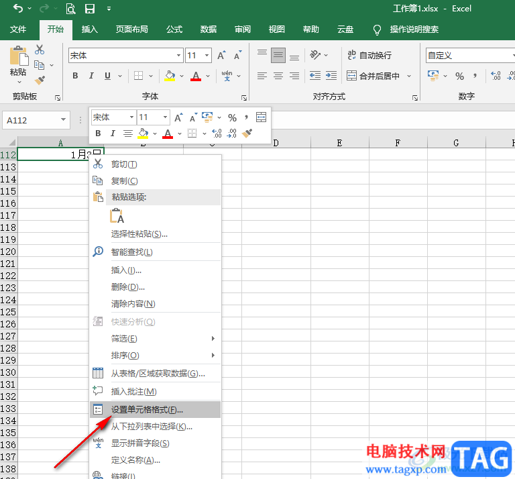Expand the underline style arrow
The image size is (515, 479).
coord(120,76)
